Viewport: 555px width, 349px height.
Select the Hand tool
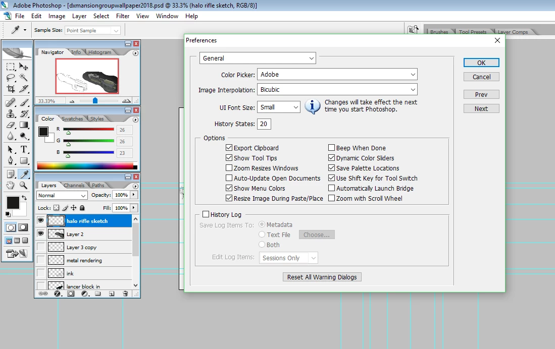(x=11, y=185)
